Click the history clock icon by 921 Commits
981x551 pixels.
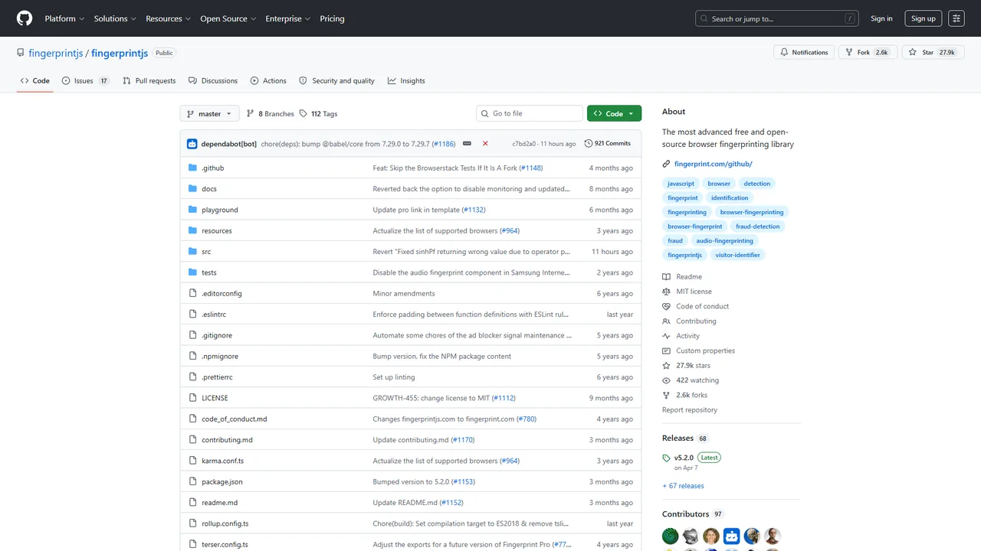pos(589,143)
